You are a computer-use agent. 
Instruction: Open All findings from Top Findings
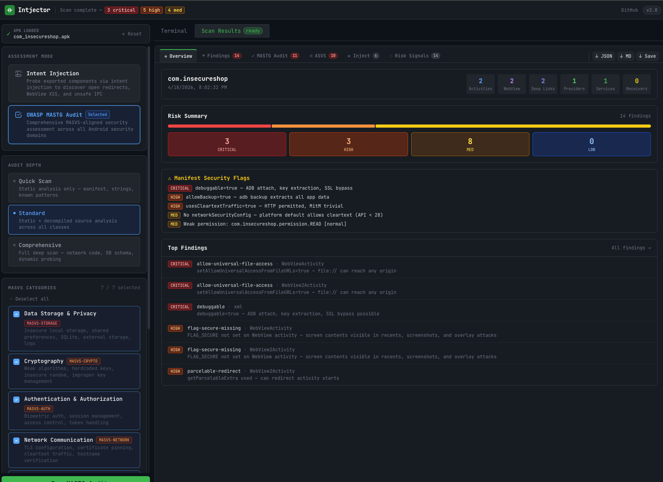click(631, 248)
